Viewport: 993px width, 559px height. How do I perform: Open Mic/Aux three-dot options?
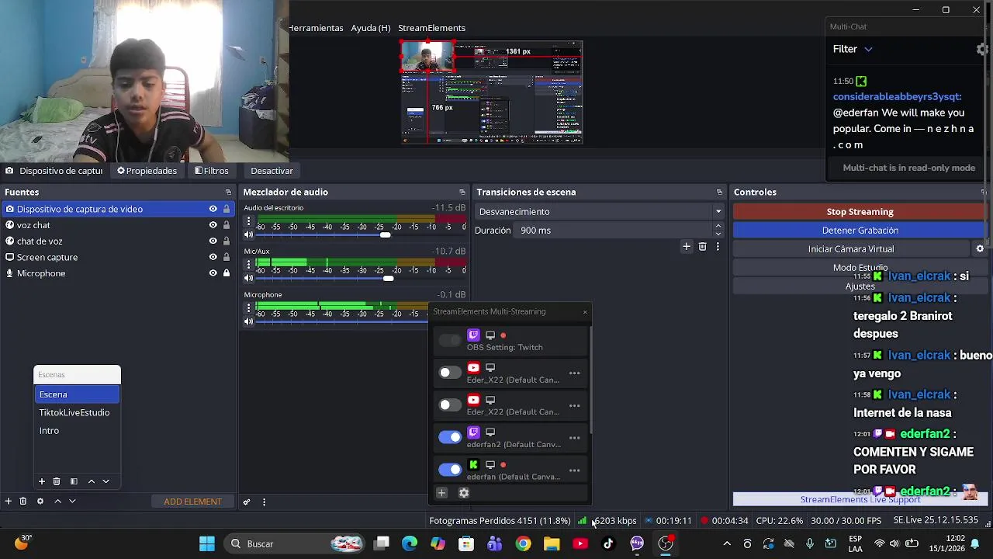point(248,265)
